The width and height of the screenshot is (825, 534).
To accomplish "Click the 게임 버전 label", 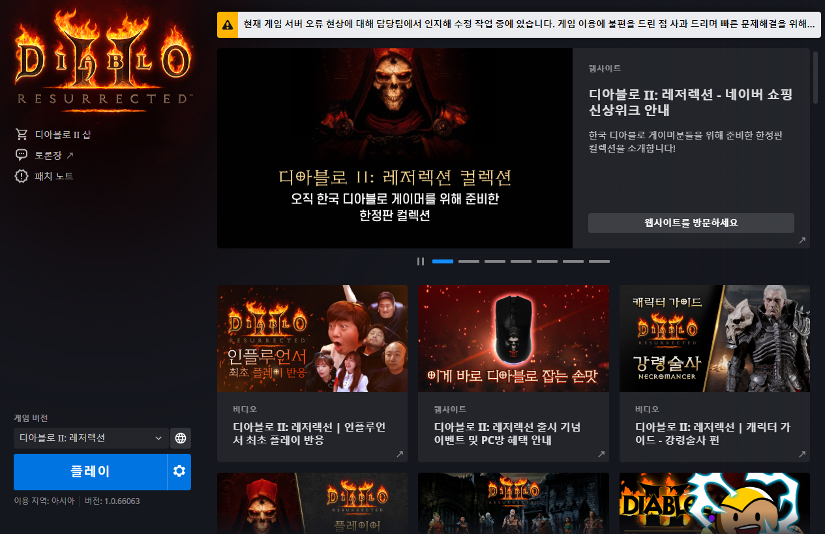I will [x=31, y=418].
